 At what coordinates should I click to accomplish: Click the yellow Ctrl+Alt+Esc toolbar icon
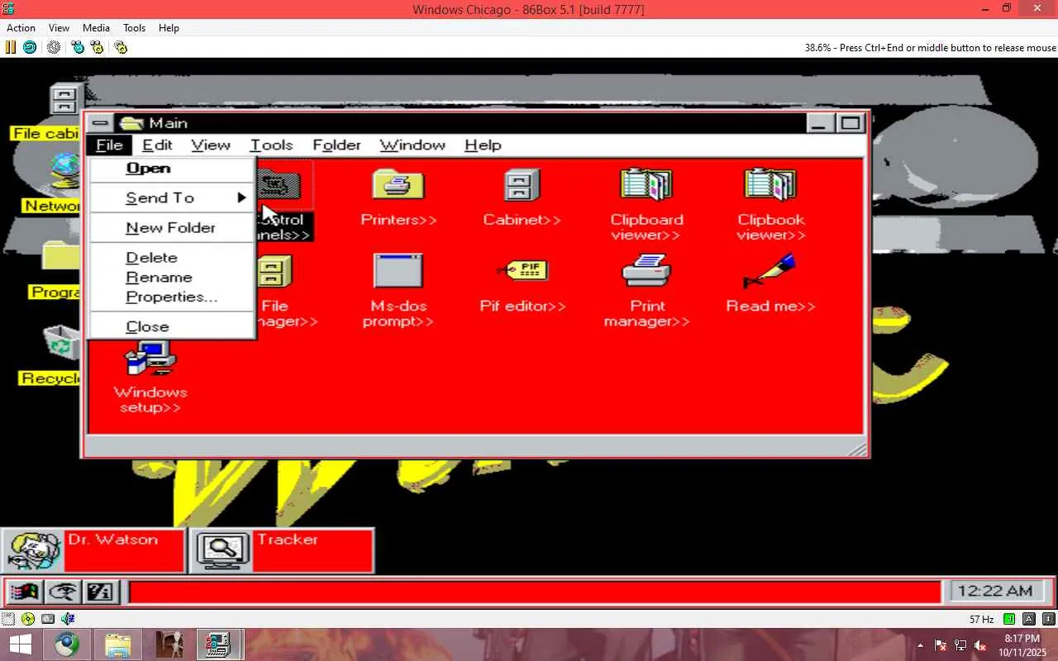click(97, 47)
